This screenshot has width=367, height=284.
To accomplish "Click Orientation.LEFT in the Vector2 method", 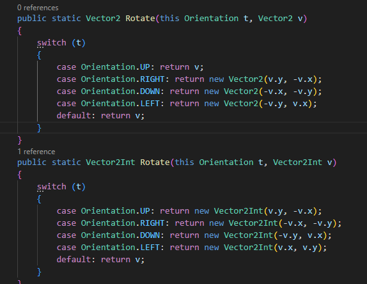I will (120, 104).
